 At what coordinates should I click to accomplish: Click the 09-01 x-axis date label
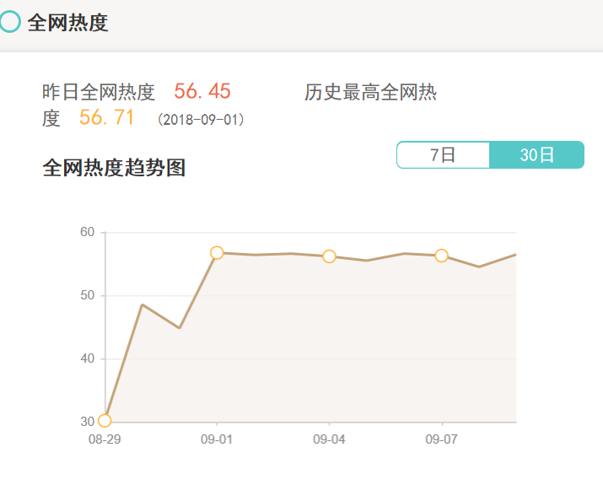click(217, 439)
